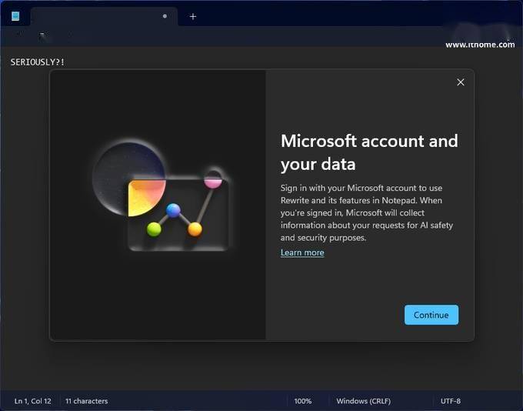Click the Ln 1, Col 12 indicator
The width and height of the screenshot is (523, 411).
[x=32, y=401]
